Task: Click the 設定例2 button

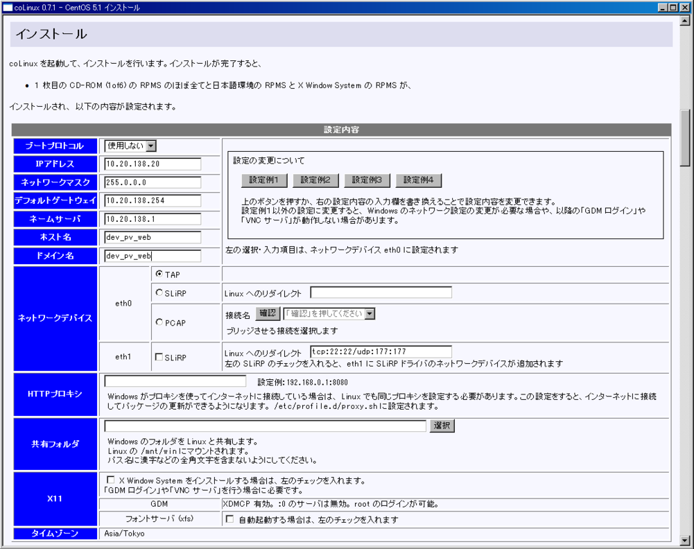Action: pyautogui.click(x=316, y=180)
